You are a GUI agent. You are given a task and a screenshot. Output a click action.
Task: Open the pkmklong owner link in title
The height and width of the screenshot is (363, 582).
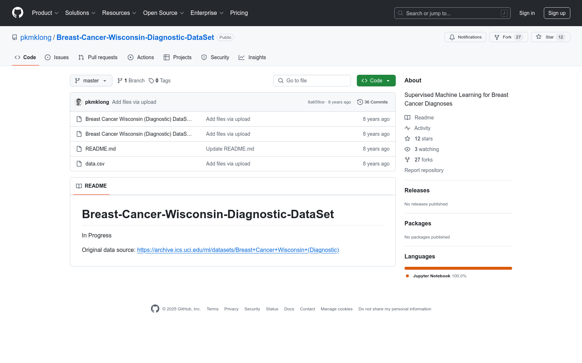point(36,37)
